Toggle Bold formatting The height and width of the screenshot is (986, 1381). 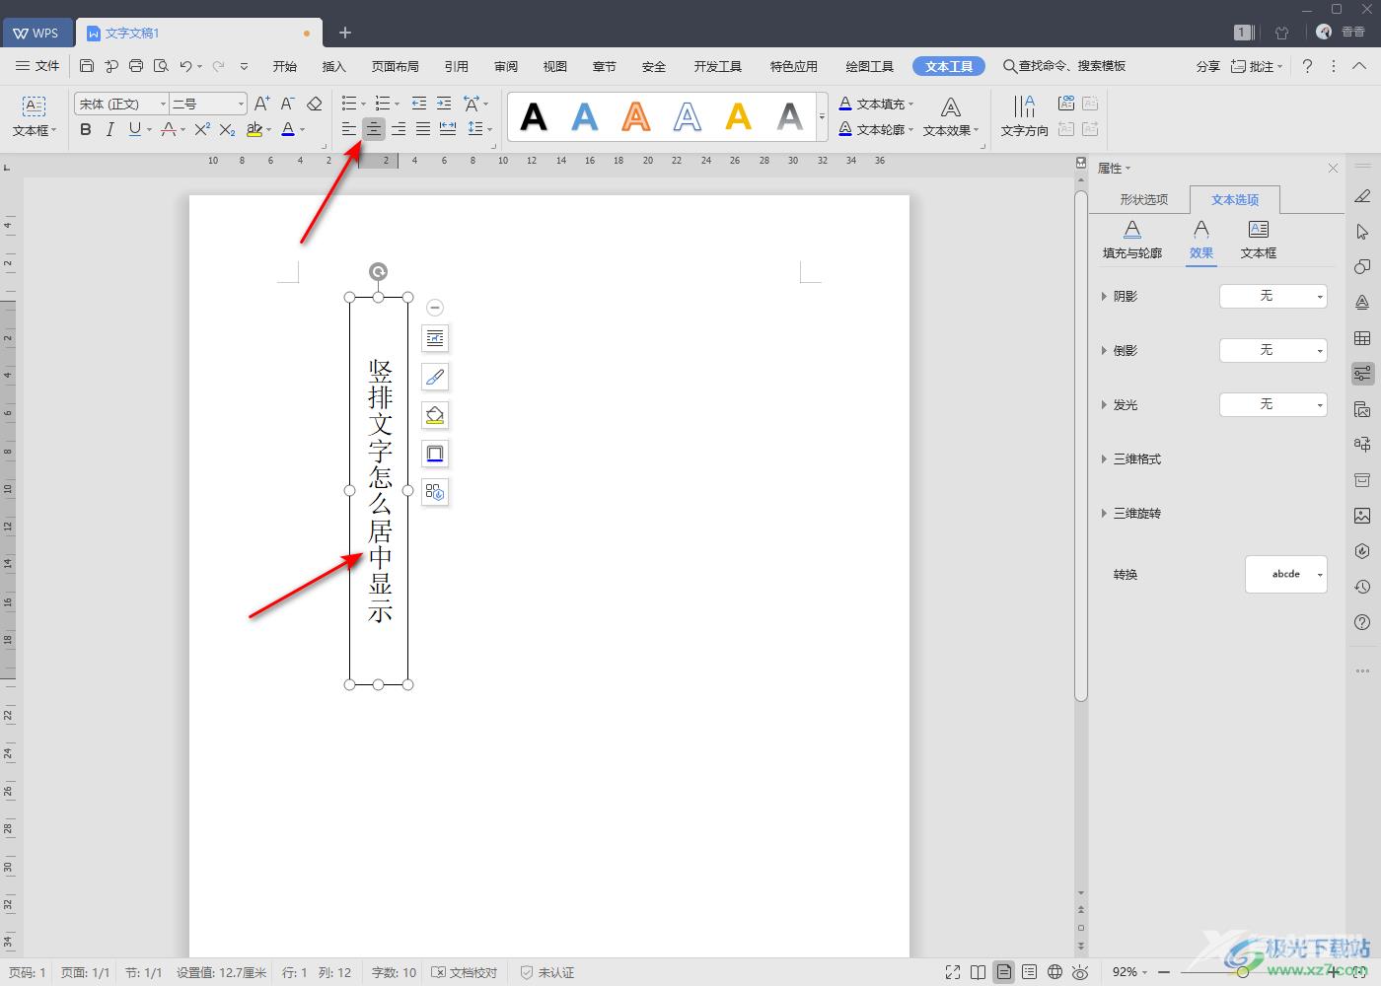point(86,129)
